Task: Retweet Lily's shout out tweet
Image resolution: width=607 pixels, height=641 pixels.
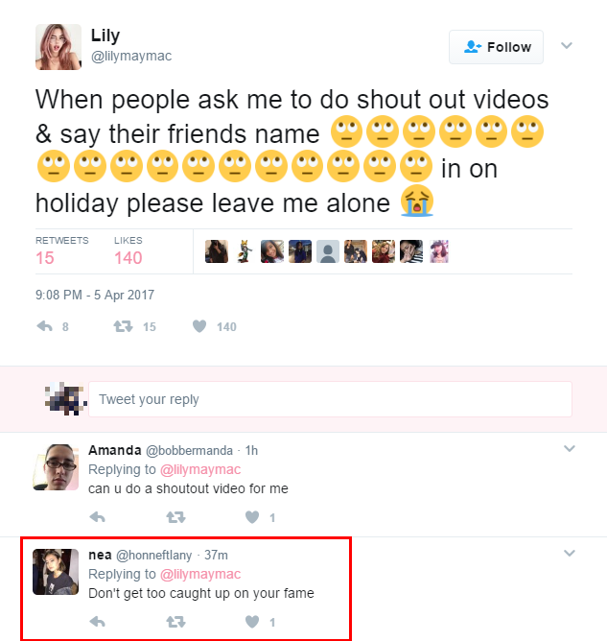Action: [123, 326]
